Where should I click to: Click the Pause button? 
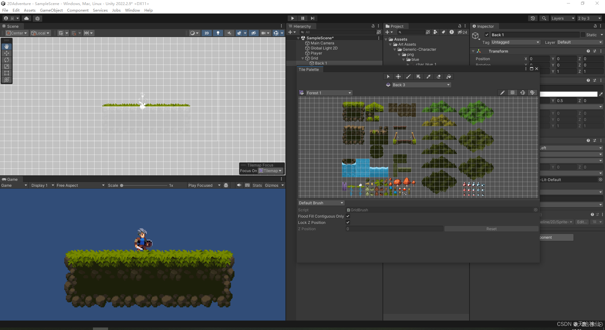303,18
